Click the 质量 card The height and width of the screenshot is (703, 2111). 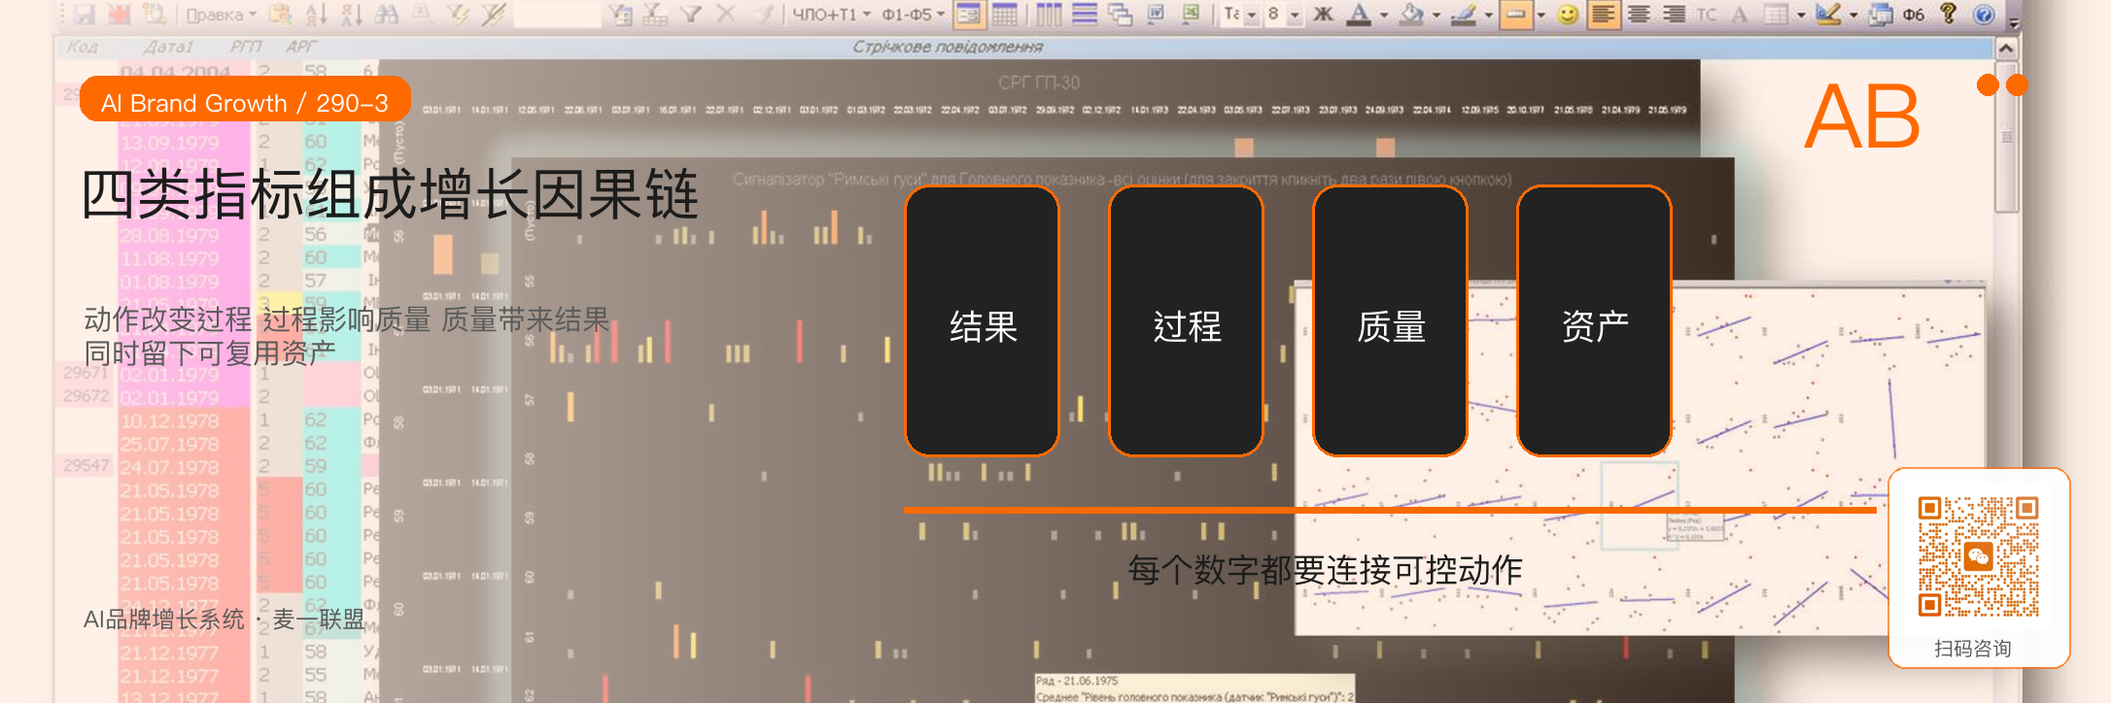coord(1391,320)
